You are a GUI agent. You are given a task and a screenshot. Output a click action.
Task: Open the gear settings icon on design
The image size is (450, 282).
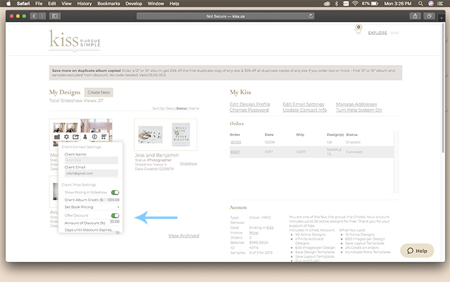click(x=66, y=137)
